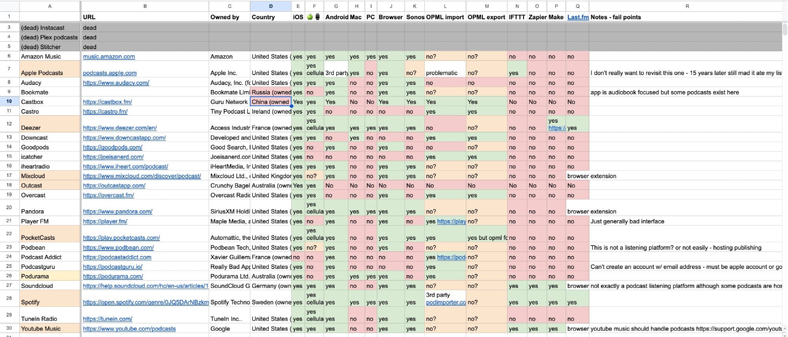Open the https://podcastaddict.com link in URL column
The height and width of the screenshot is (337, 788).
click(117, 257)
